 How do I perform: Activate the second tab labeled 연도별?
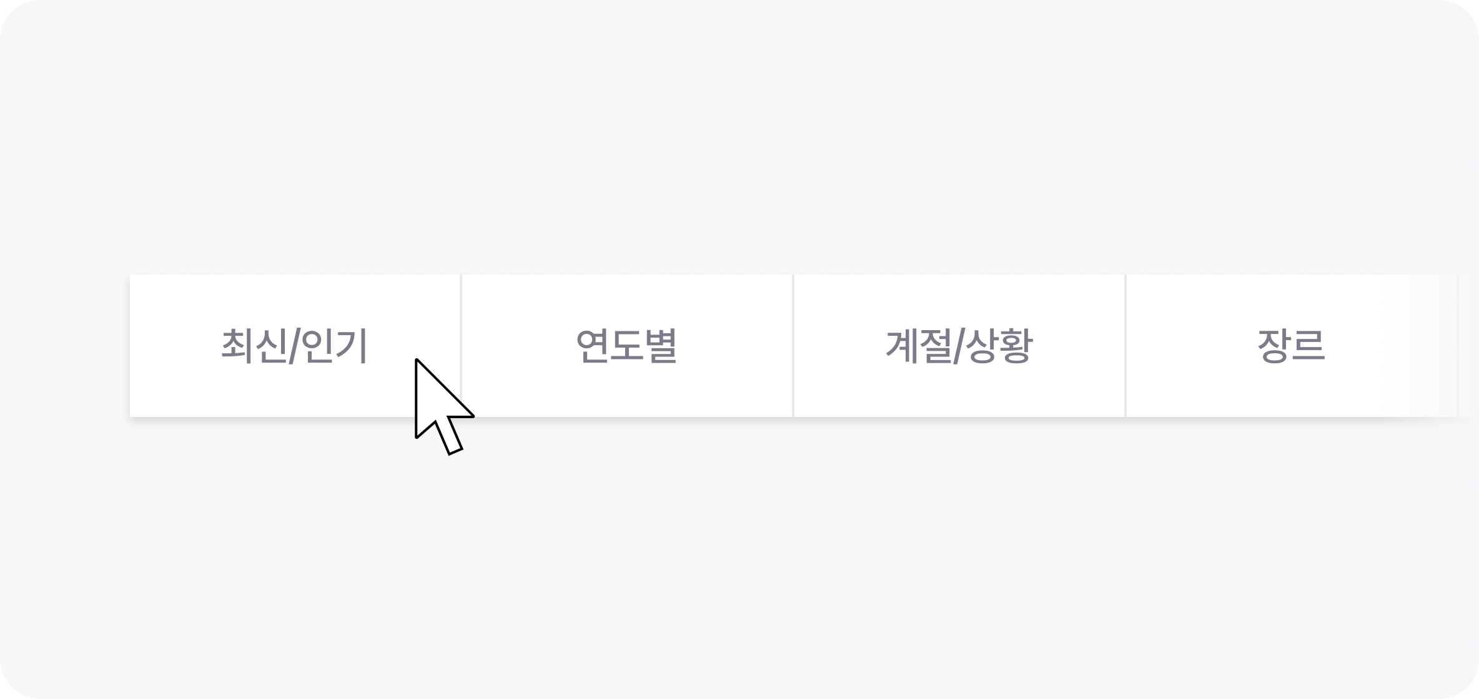click(626, 346)
